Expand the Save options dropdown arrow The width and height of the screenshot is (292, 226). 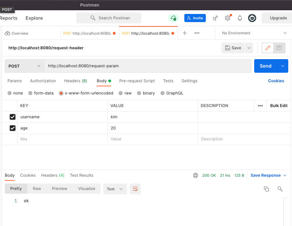(x=249, y=48)
